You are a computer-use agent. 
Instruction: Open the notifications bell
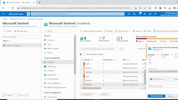click(140, 14)
